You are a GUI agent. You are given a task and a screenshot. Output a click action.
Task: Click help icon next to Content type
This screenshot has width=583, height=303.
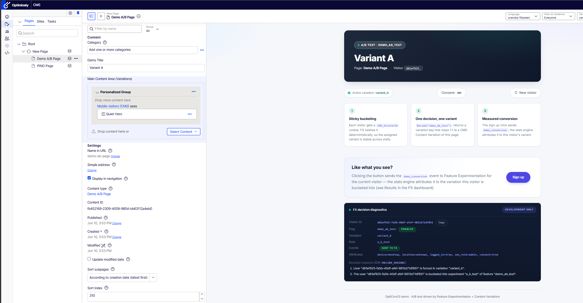click(111, 189)
